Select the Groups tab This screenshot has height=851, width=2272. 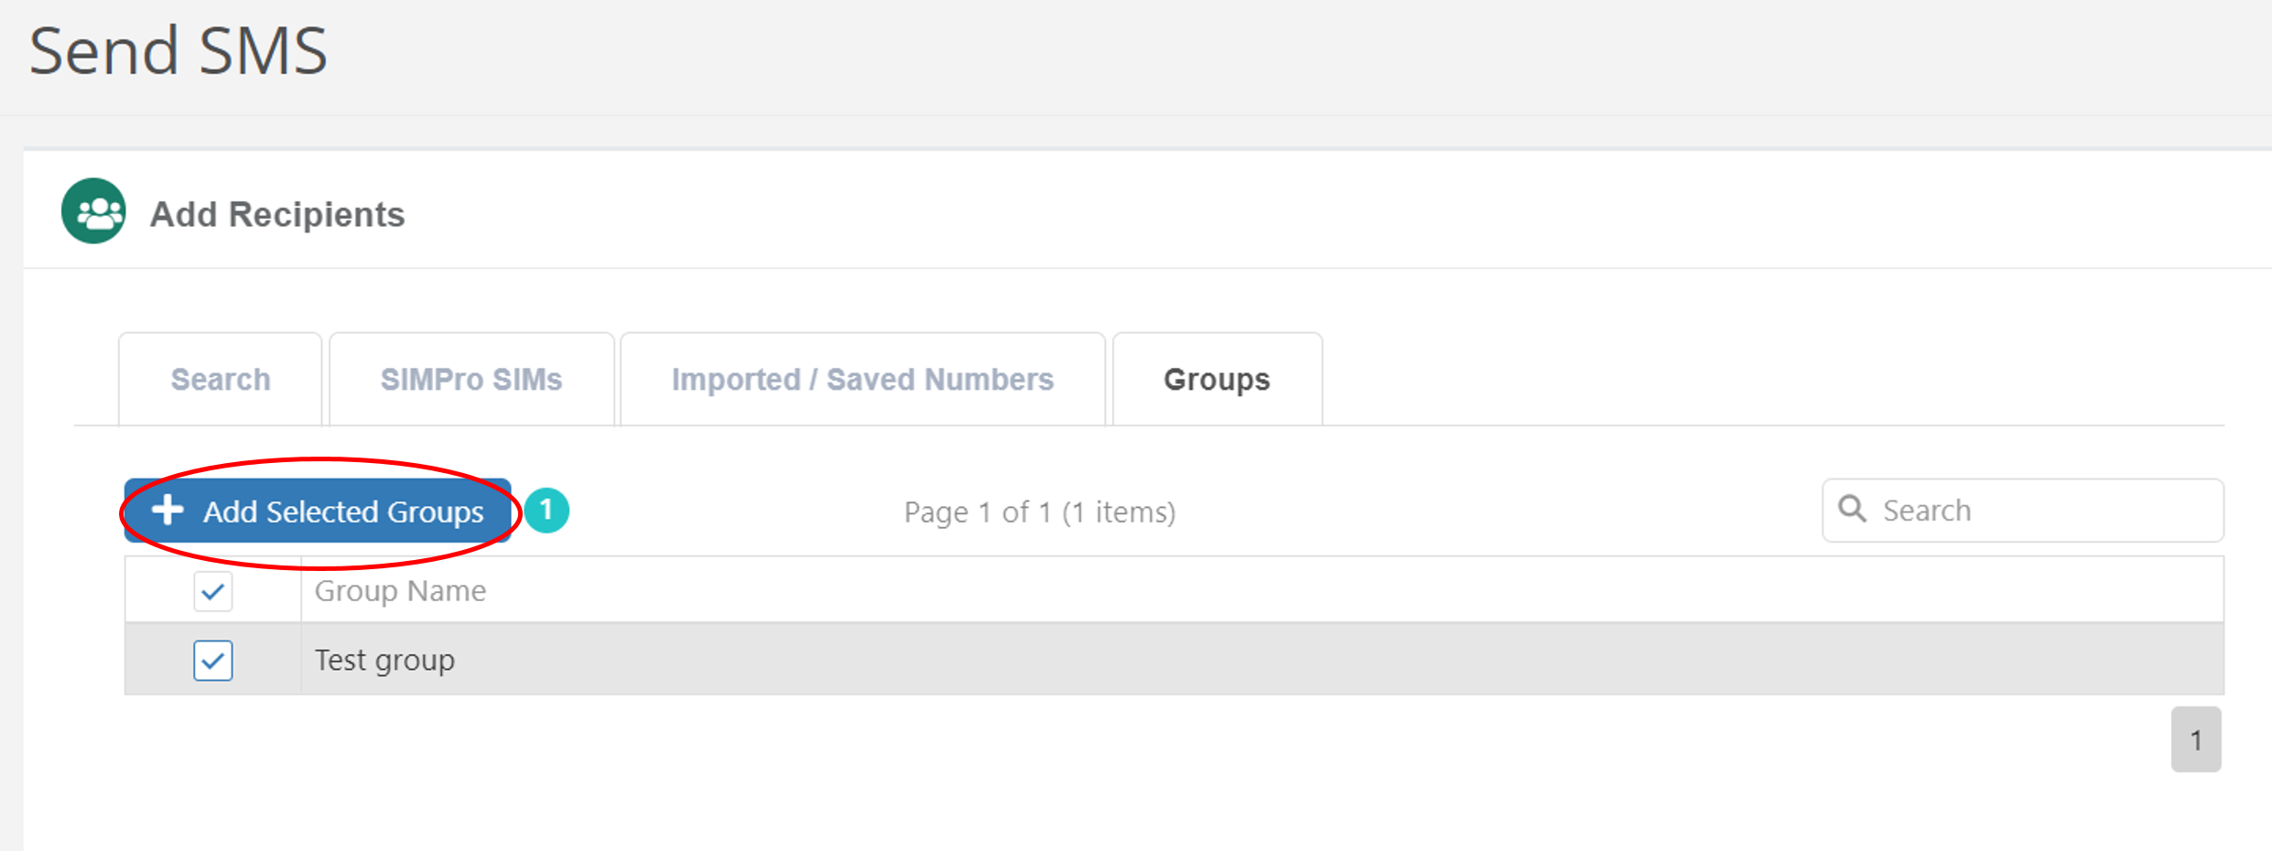1217,380
